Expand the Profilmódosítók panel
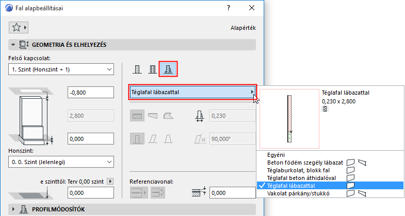Viewport: 405px width, 216px height. click(x=13, y=209)
